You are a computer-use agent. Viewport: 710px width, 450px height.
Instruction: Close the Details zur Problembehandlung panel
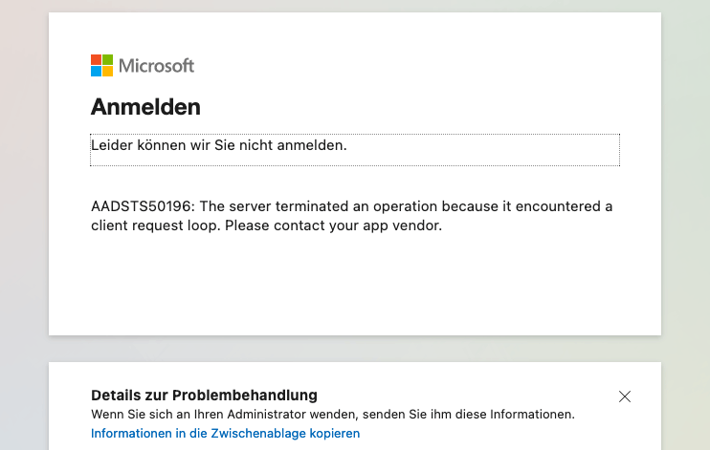tap(625, 396)
